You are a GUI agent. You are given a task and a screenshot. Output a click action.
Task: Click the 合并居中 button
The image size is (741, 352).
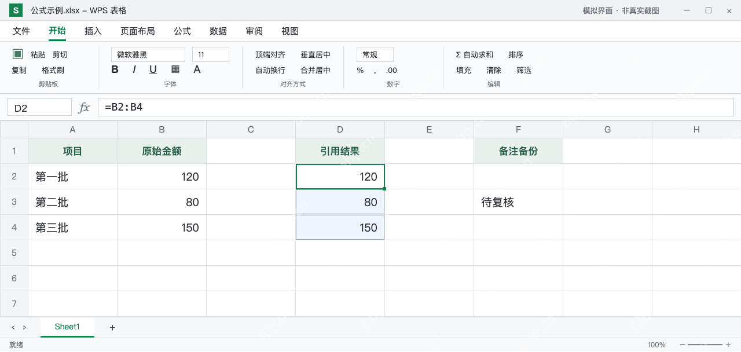(x=316, y=71)
